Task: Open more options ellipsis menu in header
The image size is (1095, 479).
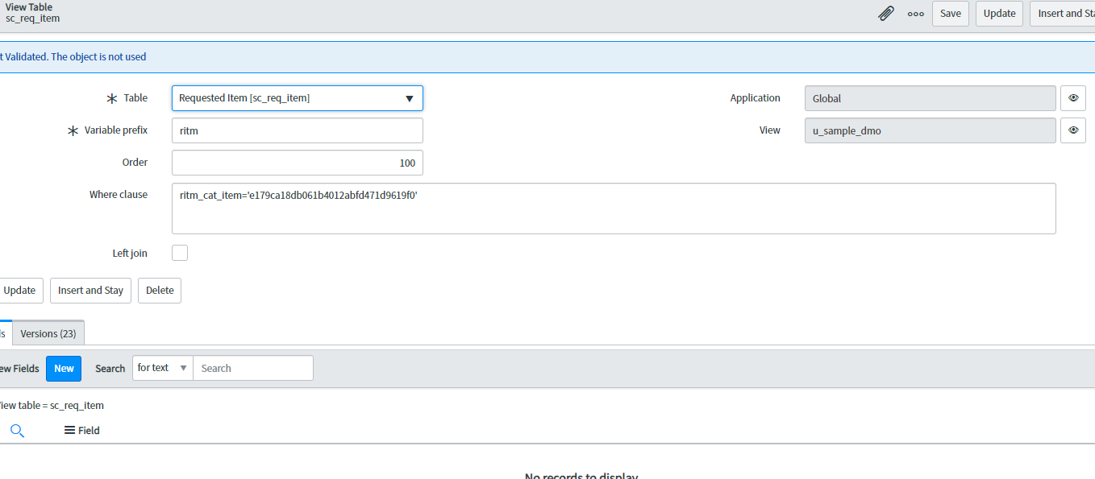Action: pyautogui.click(x=916, y=14)
